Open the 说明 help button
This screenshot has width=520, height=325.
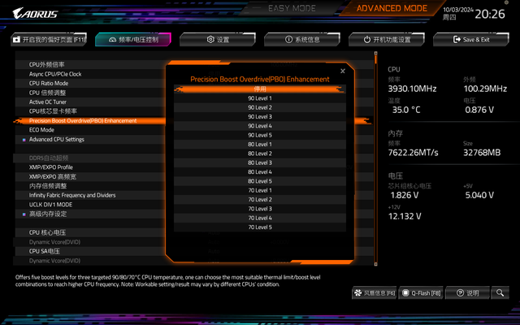[x=467, y=292]
